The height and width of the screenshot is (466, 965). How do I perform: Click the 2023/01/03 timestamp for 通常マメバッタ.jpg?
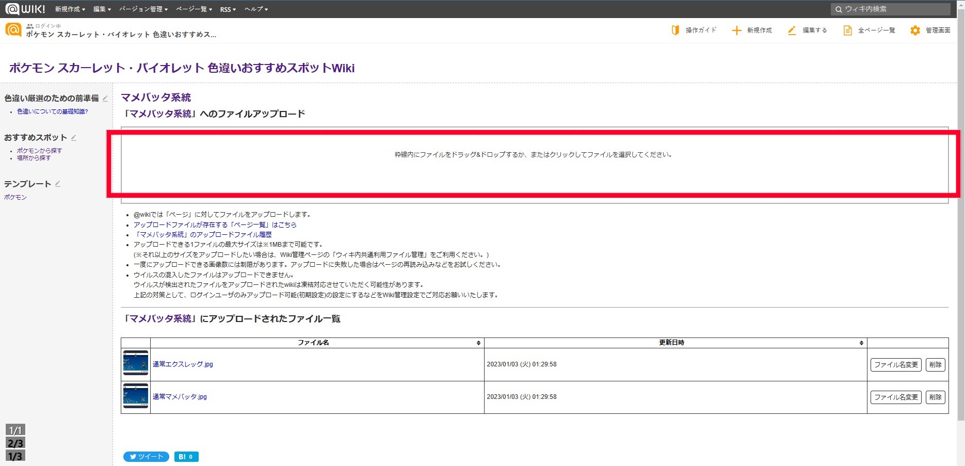coord(522,397)
